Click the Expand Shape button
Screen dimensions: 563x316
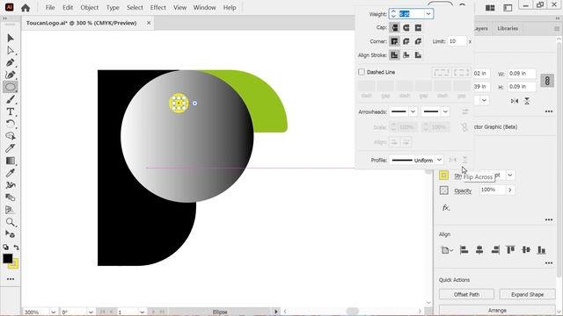click(x=528, y=295)
